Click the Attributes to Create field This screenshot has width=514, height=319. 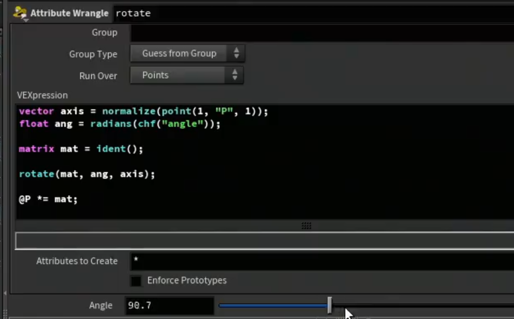click(x=322, y=261)
